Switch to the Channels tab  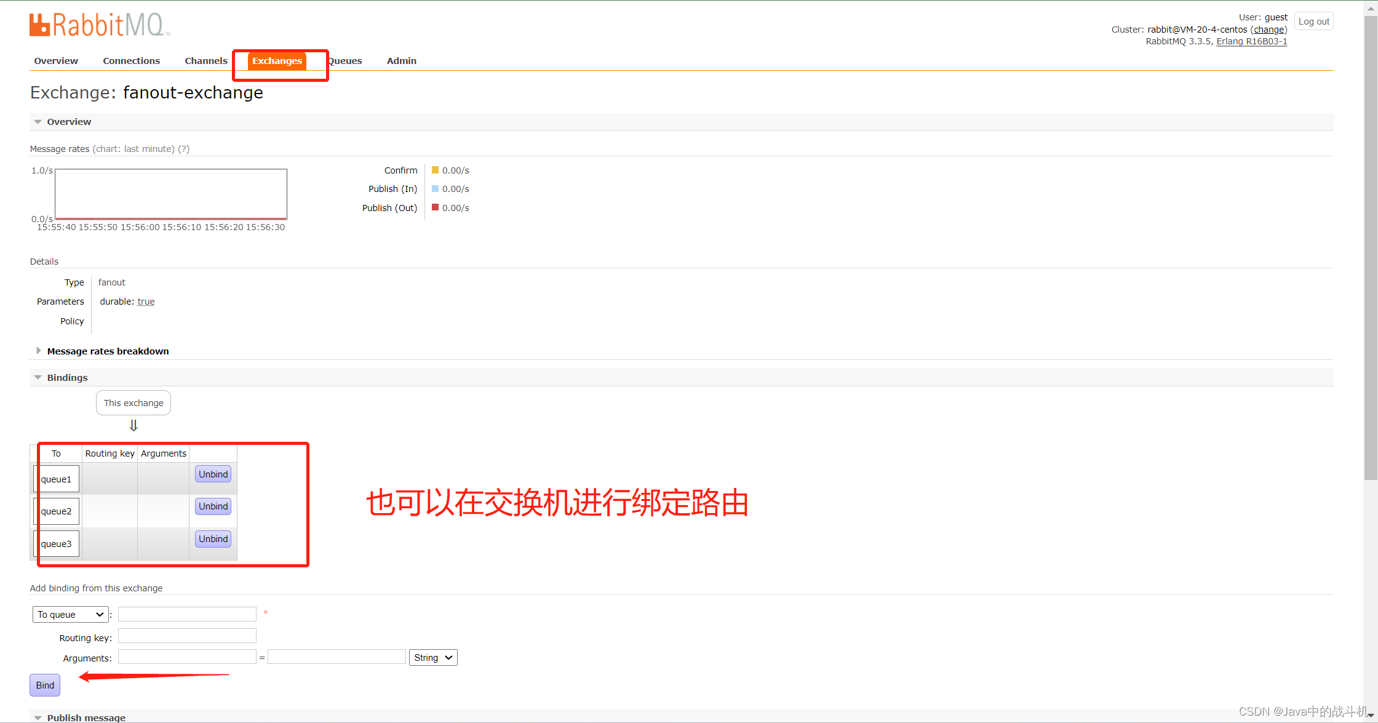coord(206,60)
